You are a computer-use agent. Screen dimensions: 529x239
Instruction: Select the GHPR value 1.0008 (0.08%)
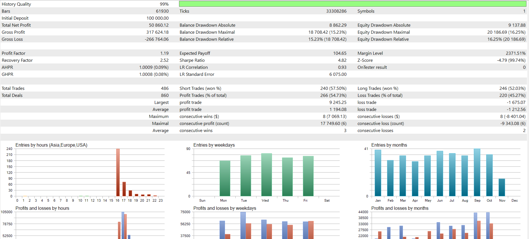[x=154, y=74]
